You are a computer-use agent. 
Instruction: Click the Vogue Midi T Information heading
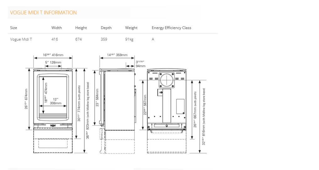(43, 13)
